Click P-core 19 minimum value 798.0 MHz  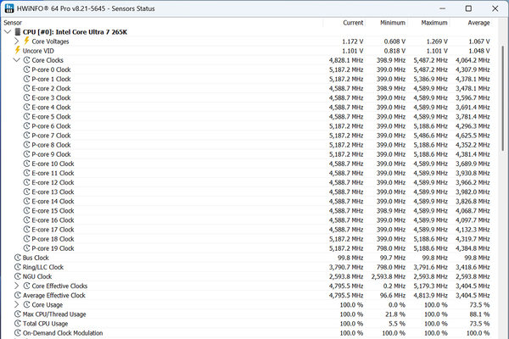tap(391, 248)
